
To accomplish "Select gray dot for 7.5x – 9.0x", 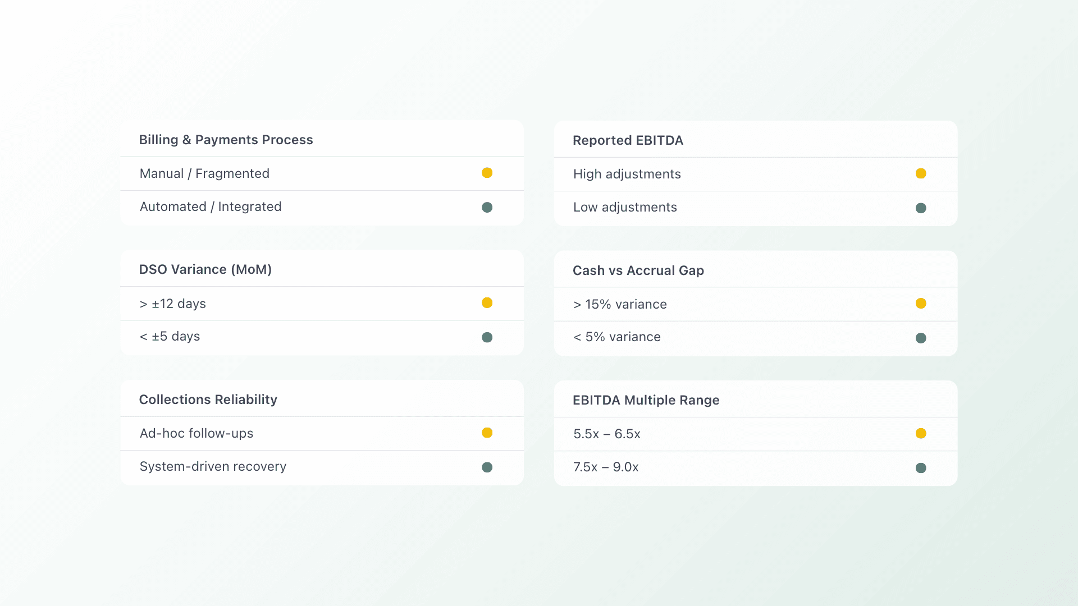I will (921, 468).
